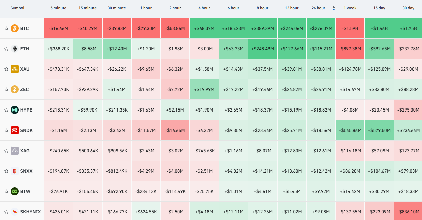Sort by the 5 minute column header
Screen dimensions: 422x220
tap(58, 8)
